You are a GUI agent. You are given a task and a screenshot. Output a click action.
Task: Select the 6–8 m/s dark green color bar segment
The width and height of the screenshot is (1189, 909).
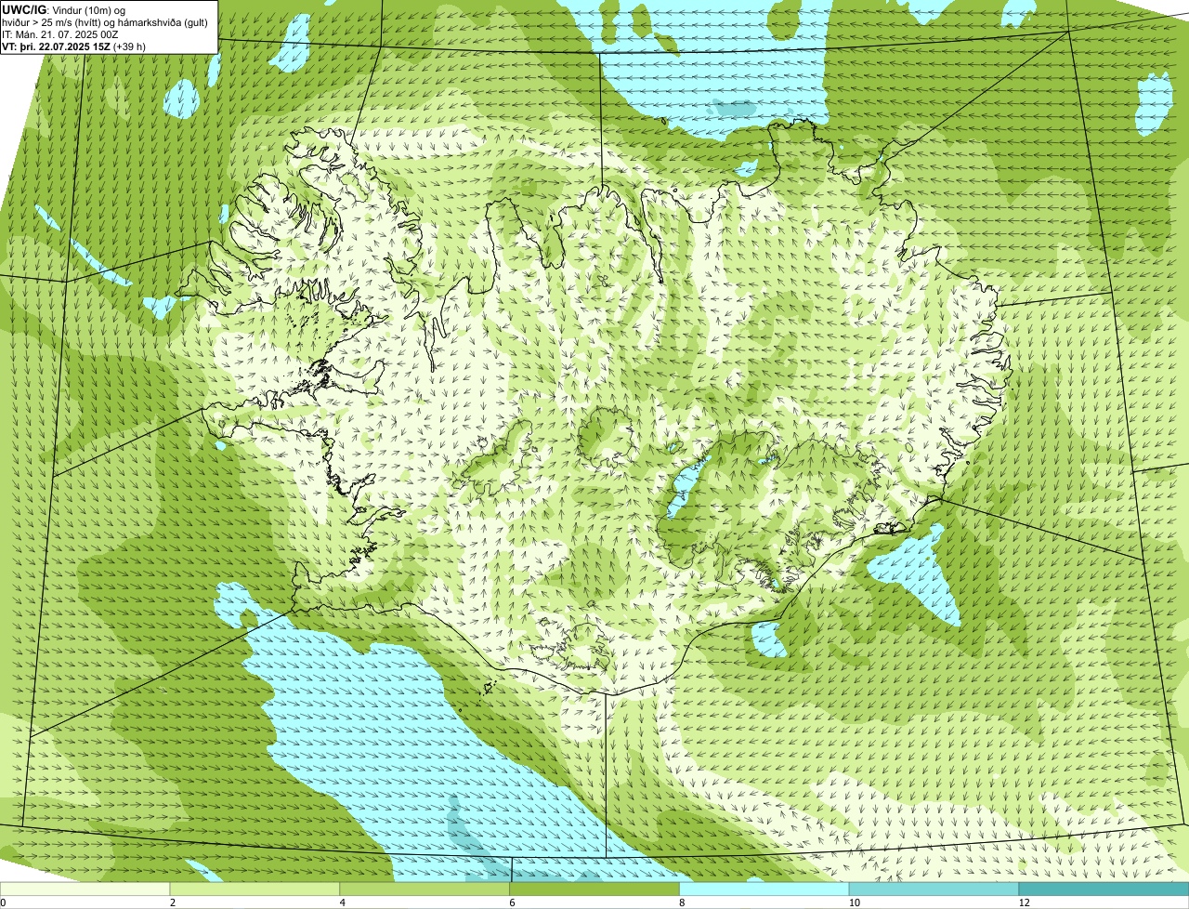(595, 889)
